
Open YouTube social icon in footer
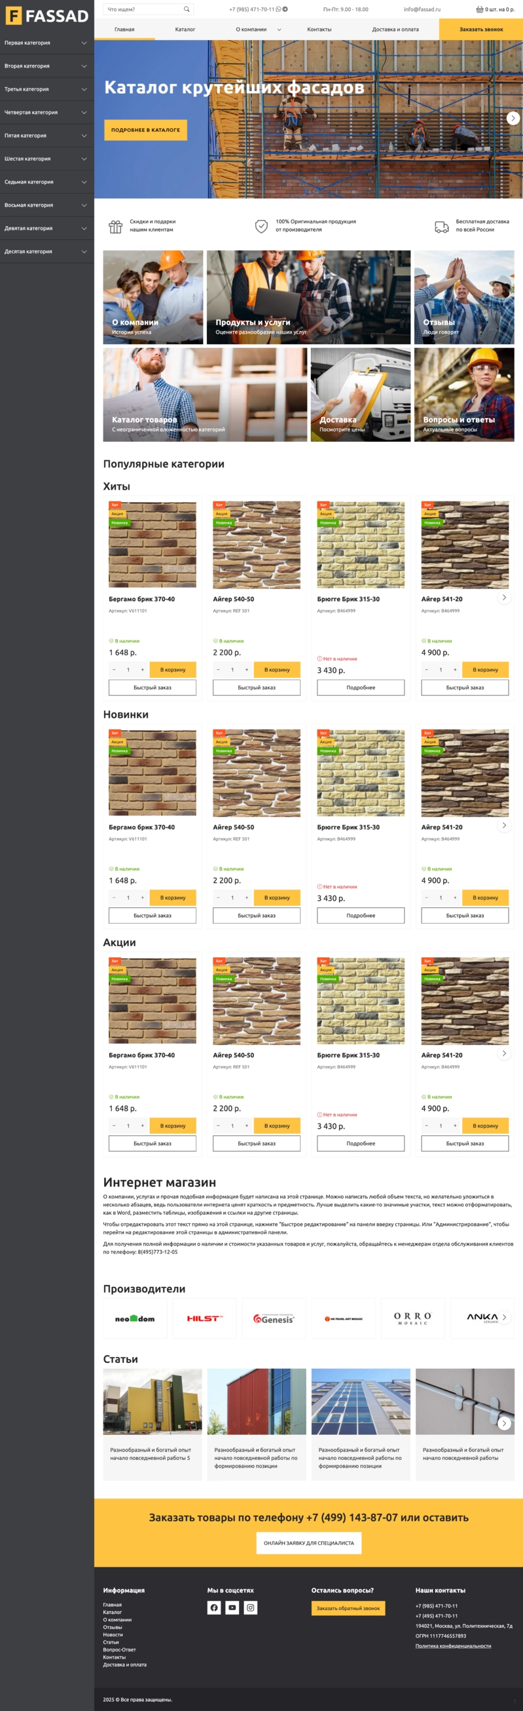pyautogui.click(x=232, y=1607)
